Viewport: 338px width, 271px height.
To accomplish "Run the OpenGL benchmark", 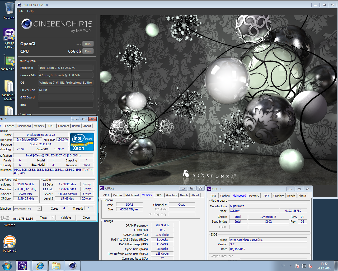I will (88, 44).
